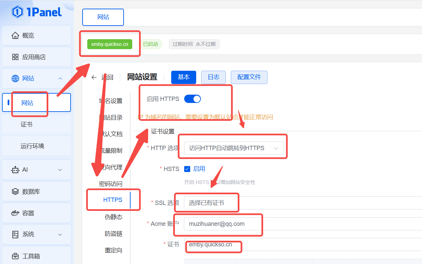The width and height of the screenshot is (422, 264).
Task: Open 数据库 in the sidebar
Action: tap(37, 192)
